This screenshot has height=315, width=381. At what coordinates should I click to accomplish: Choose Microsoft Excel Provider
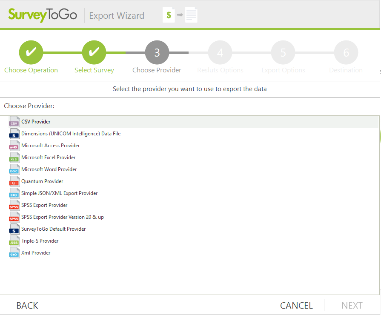[x=49, y=157]
